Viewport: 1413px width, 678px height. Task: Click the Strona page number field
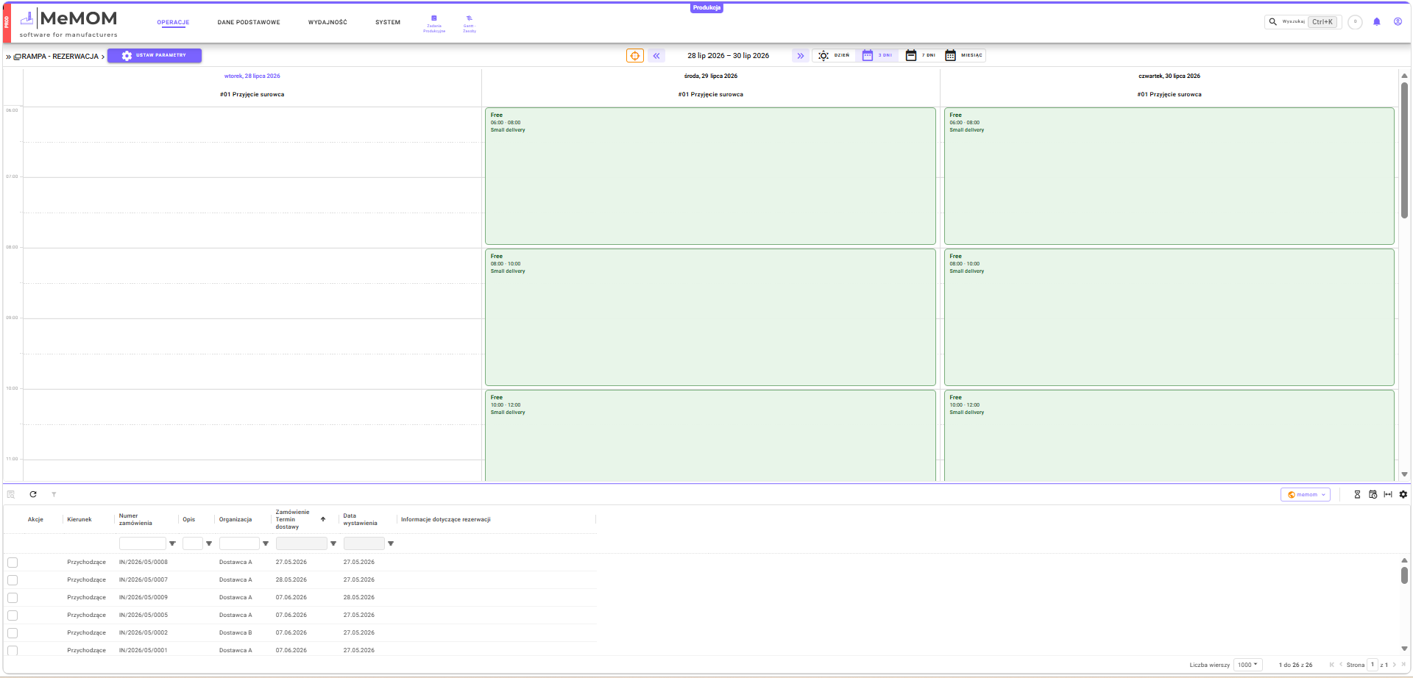pyautogui.click(x=1373, y=665)
